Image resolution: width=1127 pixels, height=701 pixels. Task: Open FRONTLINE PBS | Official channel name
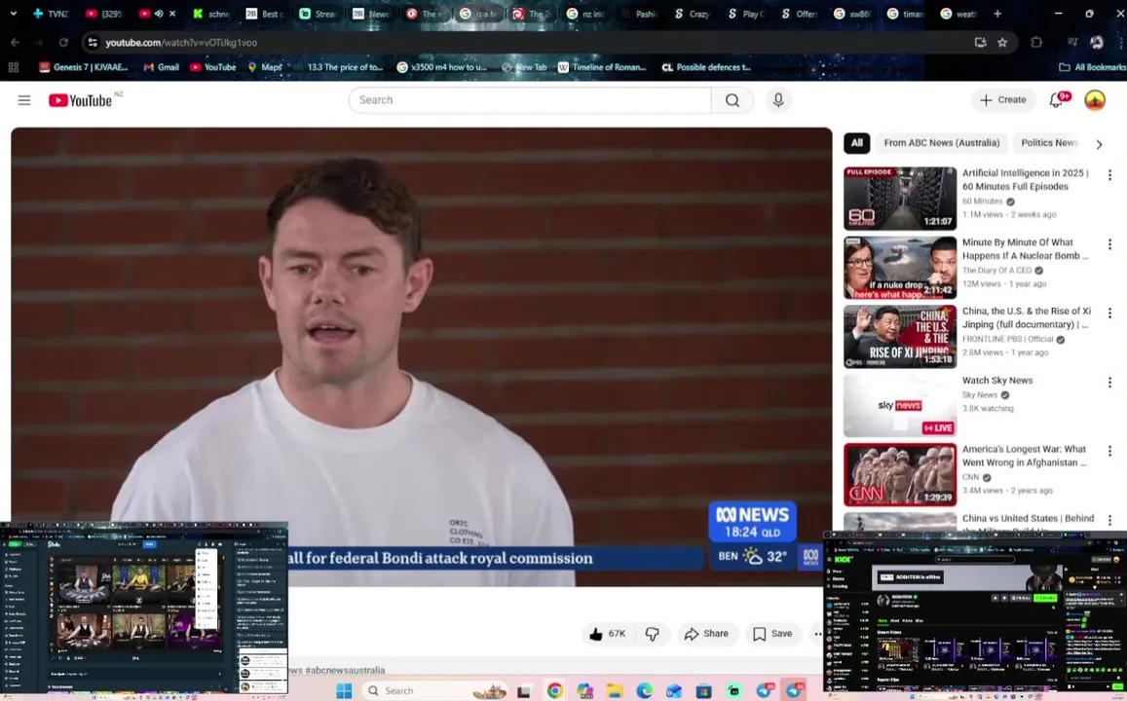1008,339
